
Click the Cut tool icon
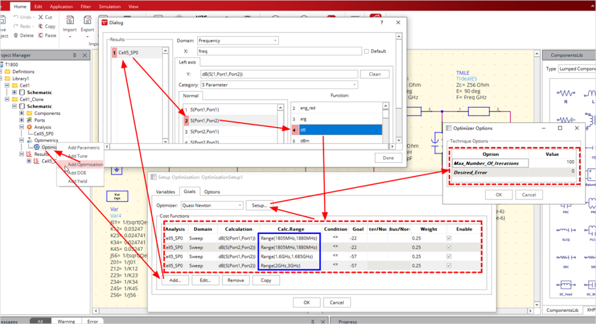(x=41, y=17)
